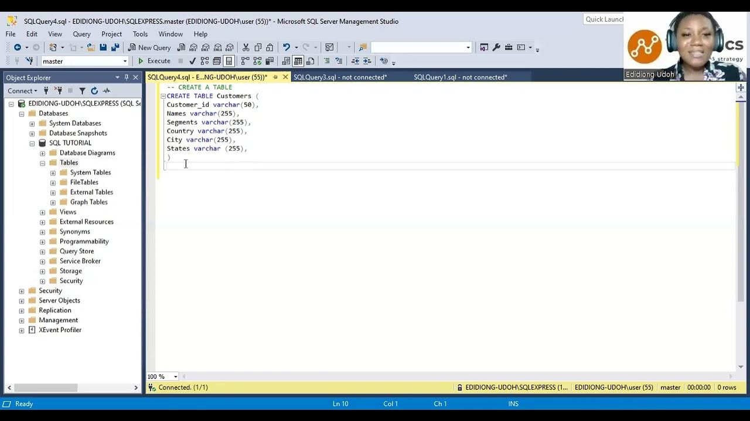The width and height of the screenshot is (750, 421).
Task: Click the Increase Indent icon
Action: tap(367, 61)
